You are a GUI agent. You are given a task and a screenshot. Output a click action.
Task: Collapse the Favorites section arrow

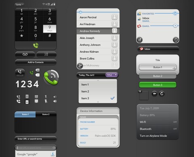coord(175,13)
